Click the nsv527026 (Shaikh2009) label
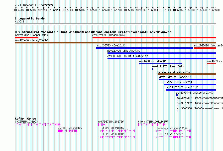223x151 pixels. (124, 51)
